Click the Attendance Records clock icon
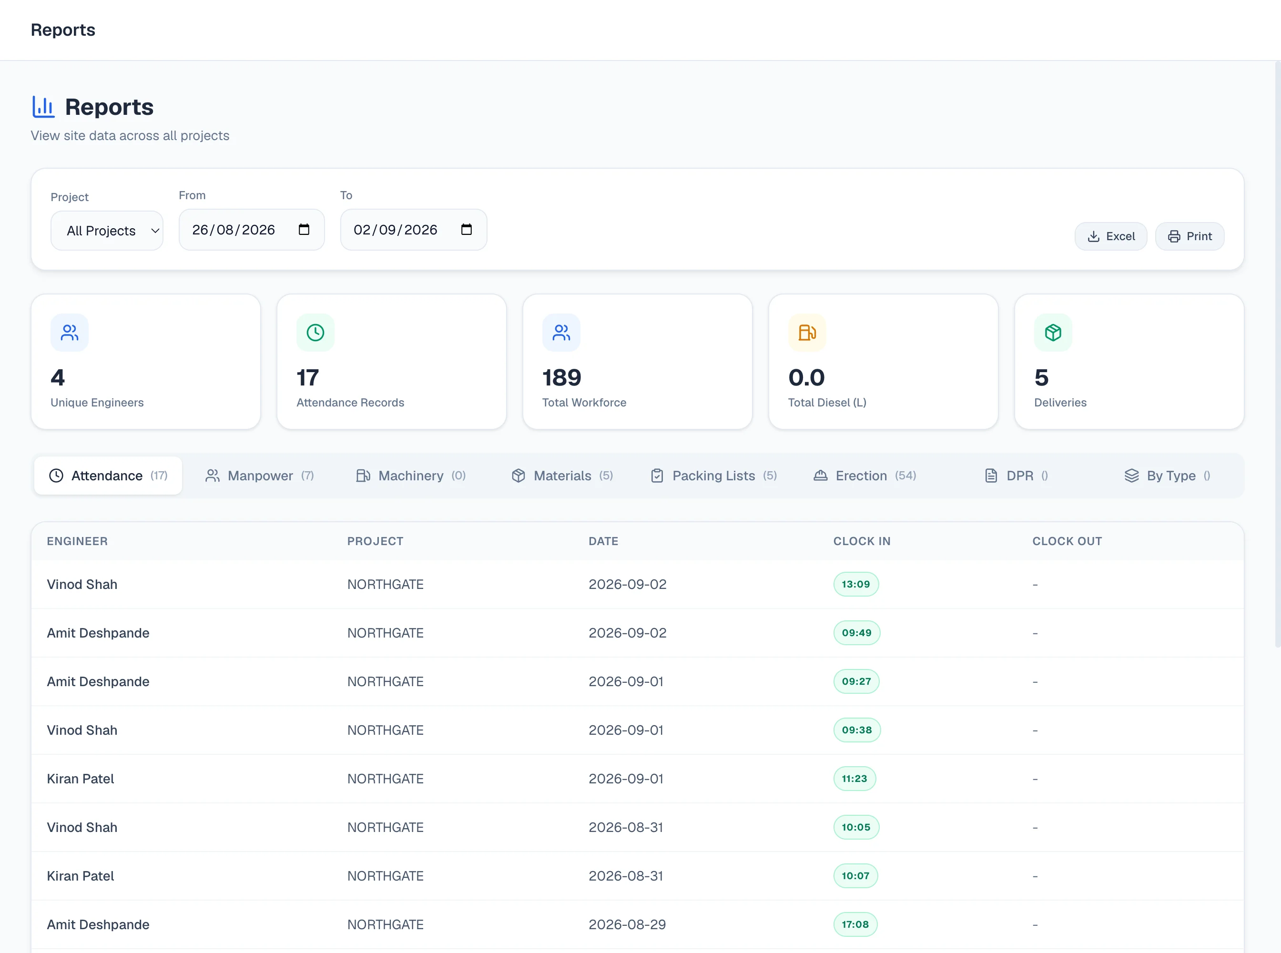Screen dimensions: 1281x953 [x=315, y=333]
